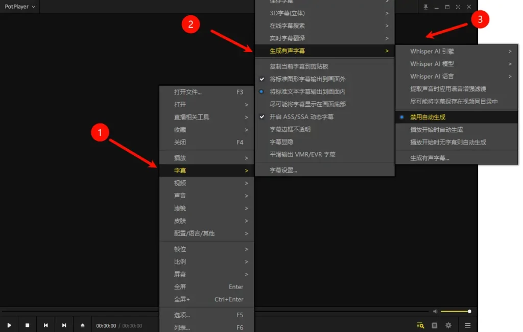The width and height of the screenshot is (523, 332).
Task: Select 禁用自动生成 radio option
Action: pyautogui.click(x=457, y=117)
